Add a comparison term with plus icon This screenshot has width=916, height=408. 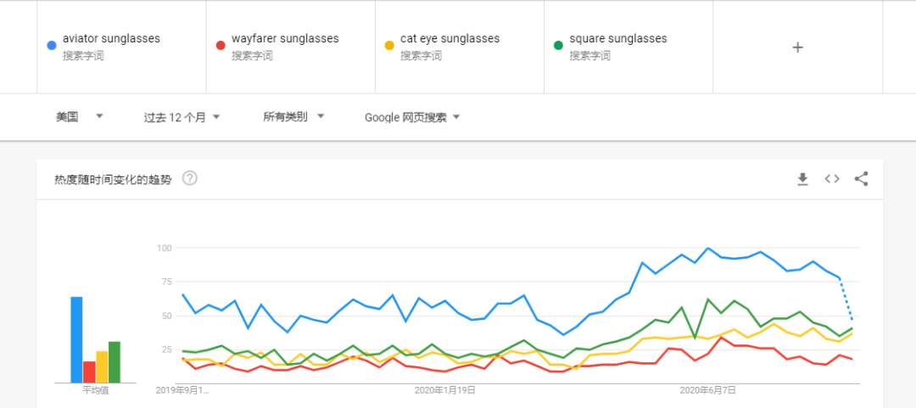[797, 48]
